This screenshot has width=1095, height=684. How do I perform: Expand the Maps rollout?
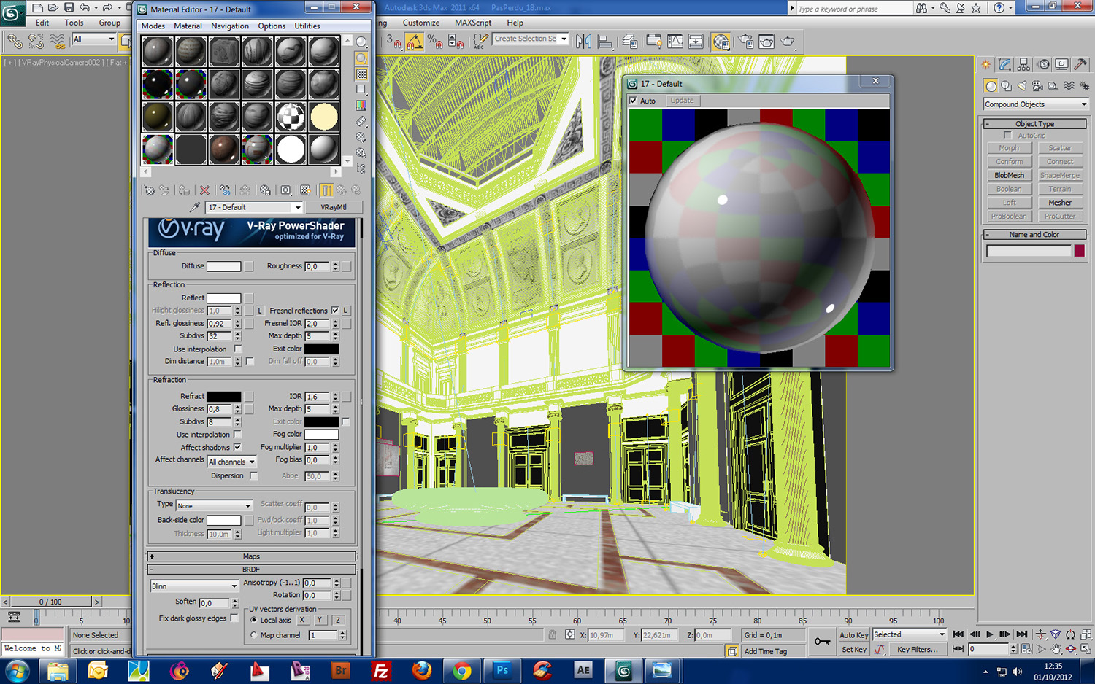tap(251, 556)
